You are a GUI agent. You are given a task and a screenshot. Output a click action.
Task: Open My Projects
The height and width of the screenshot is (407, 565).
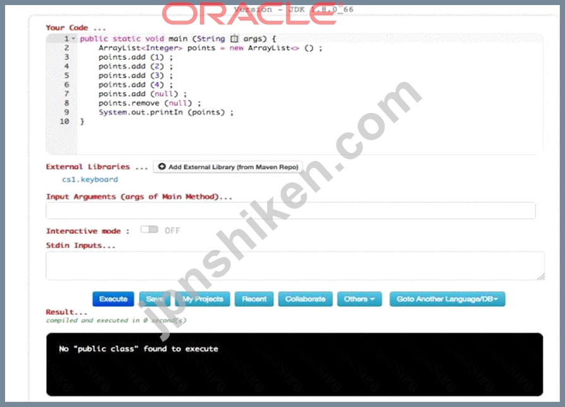[x=203, y=299]
